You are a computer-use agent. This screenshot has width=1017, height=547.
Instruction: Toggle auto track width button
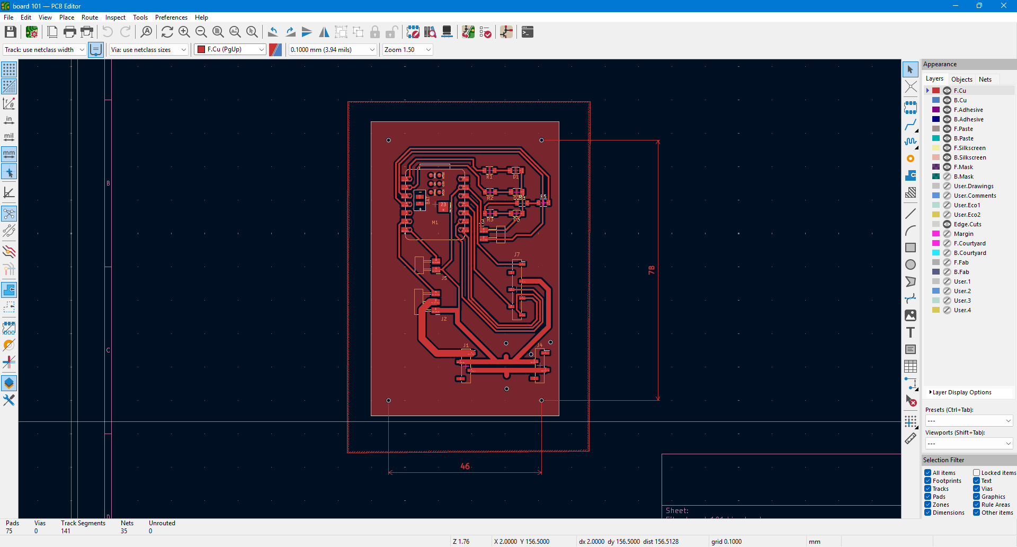96,50
